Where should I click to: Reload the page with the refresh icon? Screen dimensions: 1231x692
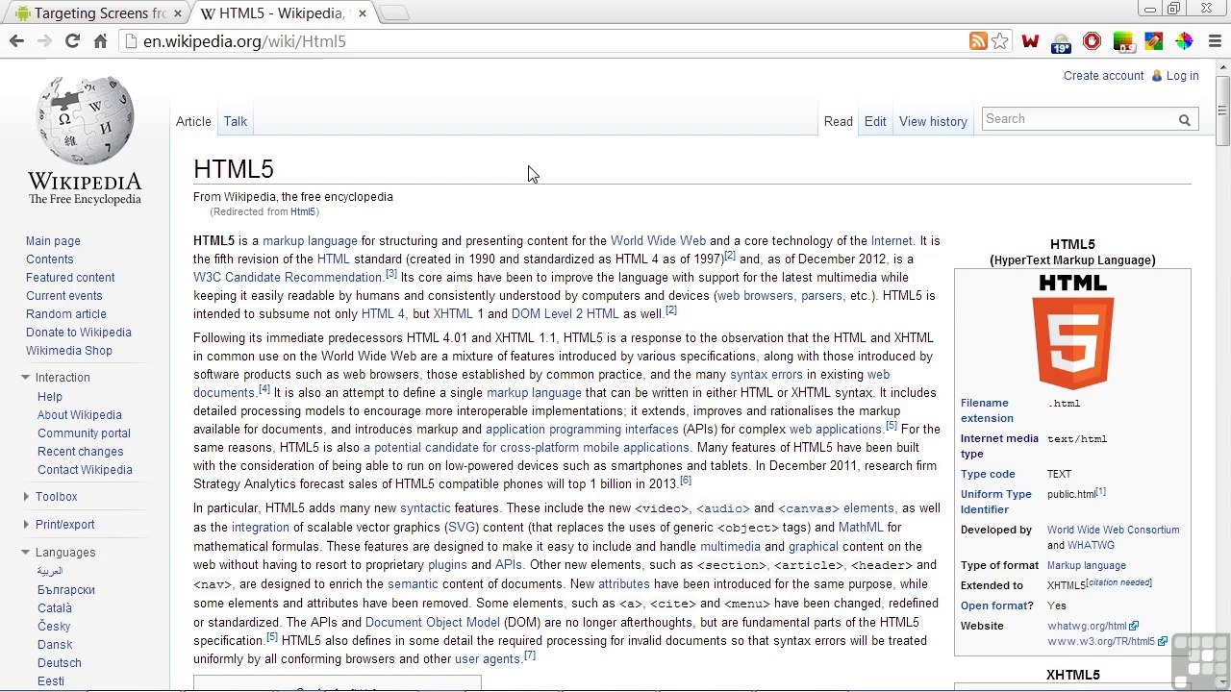72,41
